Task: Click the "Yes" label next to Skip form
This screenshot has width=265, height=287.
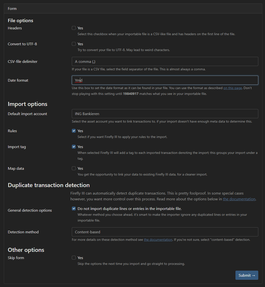Action: [x=80, y=258]
